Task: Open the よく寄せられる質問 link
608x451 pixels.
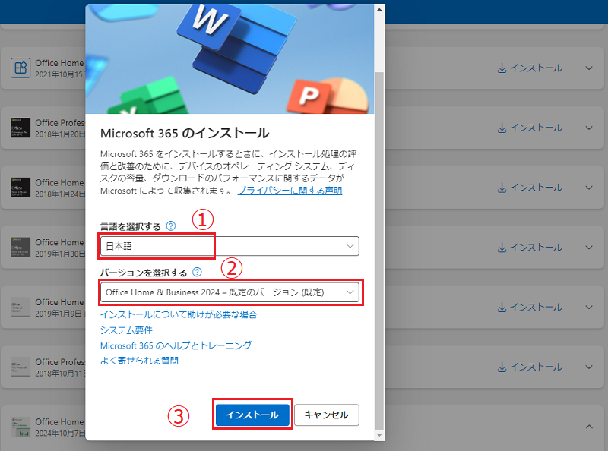Action: (x=139, y=361)
